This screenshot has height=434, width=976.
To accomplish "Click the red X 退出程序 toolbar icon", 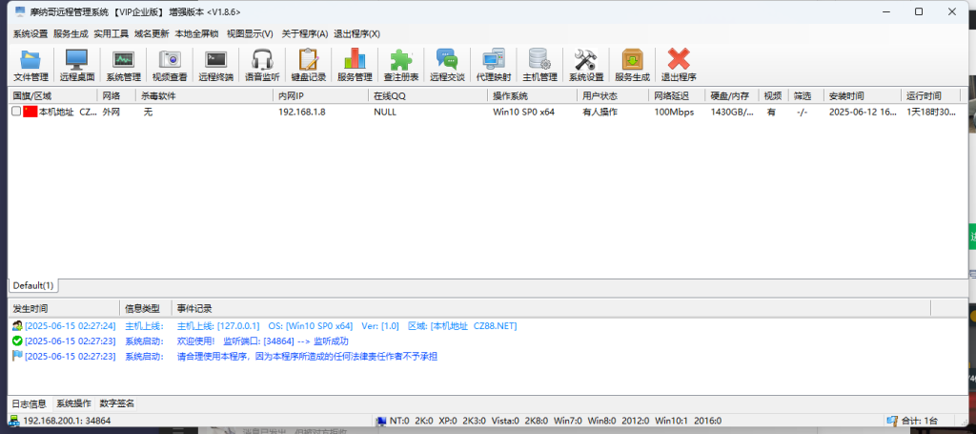I will (x=679, y=66).
